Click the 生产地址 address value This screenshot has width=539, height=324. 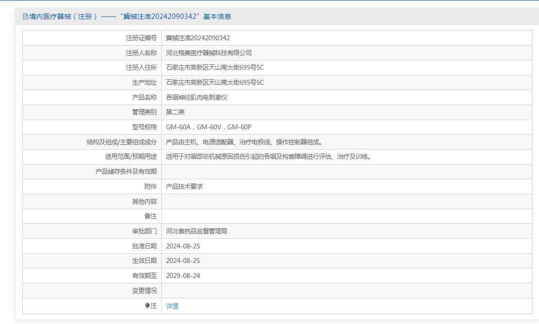[215, 83]
